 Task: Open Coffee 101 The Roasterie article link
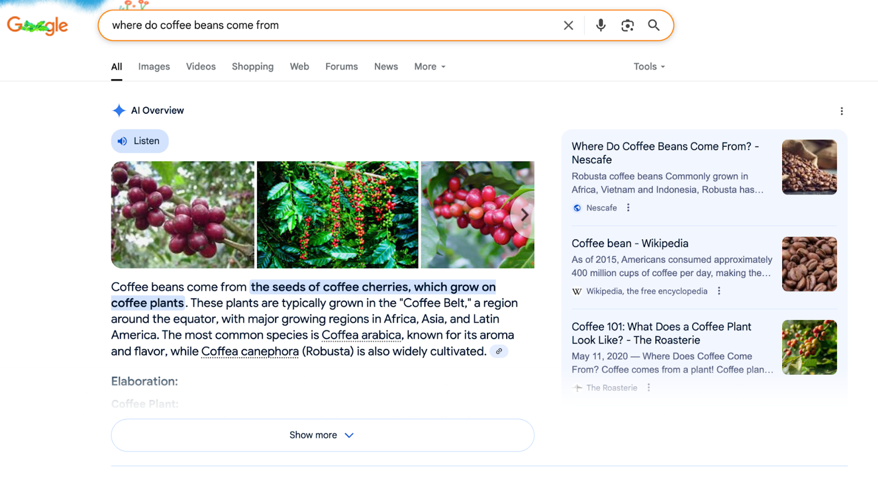[x=661, y=333]
